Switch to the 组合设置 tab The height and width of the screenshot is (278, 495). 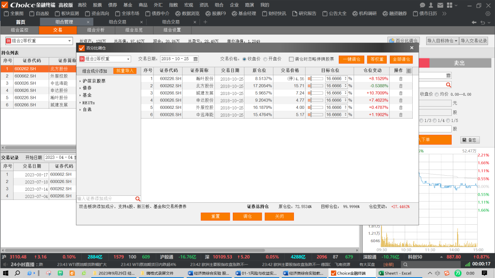tap(172, 30)
